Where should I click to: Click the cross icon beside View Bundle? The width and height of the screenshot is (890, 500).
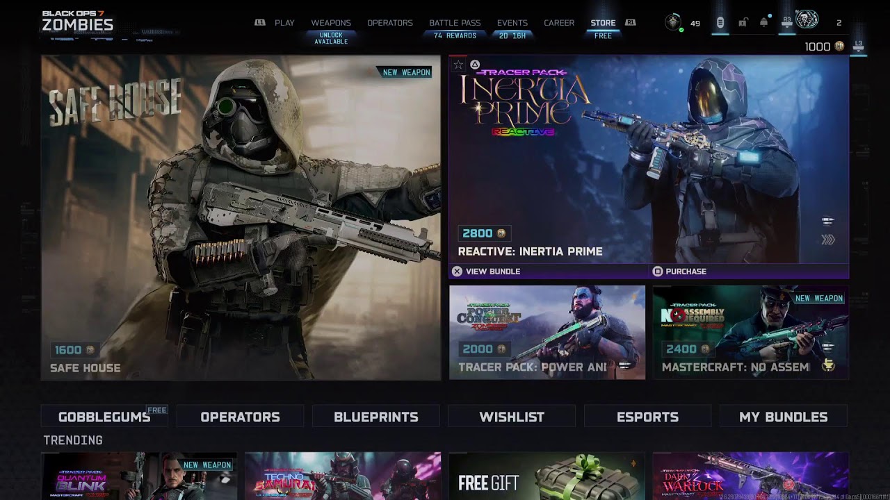457,272
